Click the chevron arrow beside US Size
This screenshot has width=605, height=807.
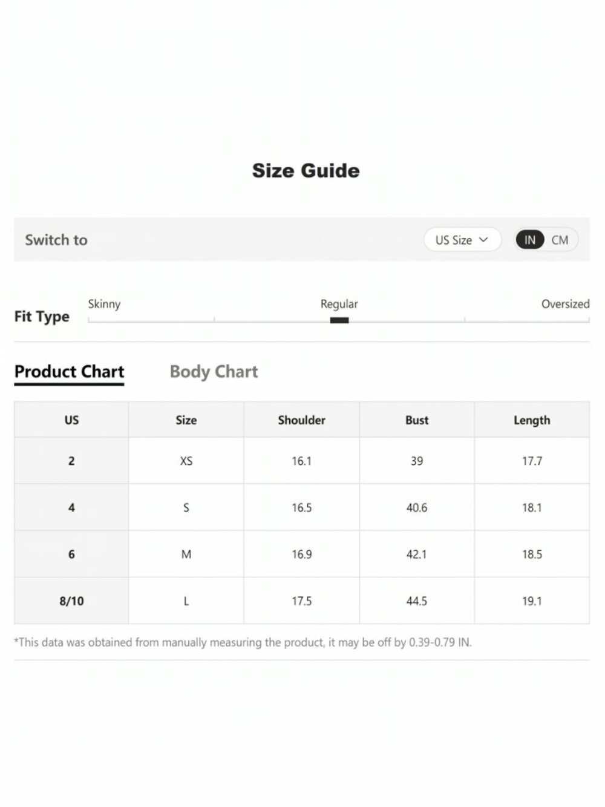(483, 240)
